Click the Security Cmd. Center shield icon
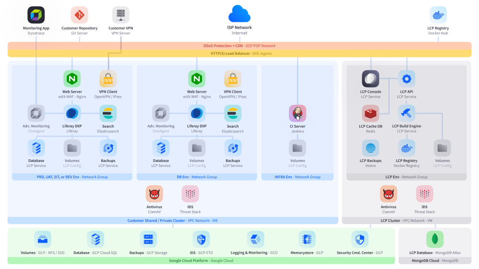479x269 pixels. point(360,240)
